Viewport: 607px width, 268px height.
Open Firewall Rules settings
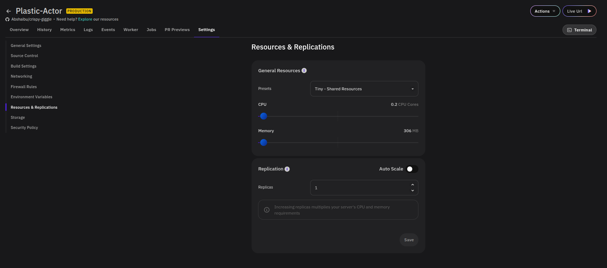click(24, 87)
